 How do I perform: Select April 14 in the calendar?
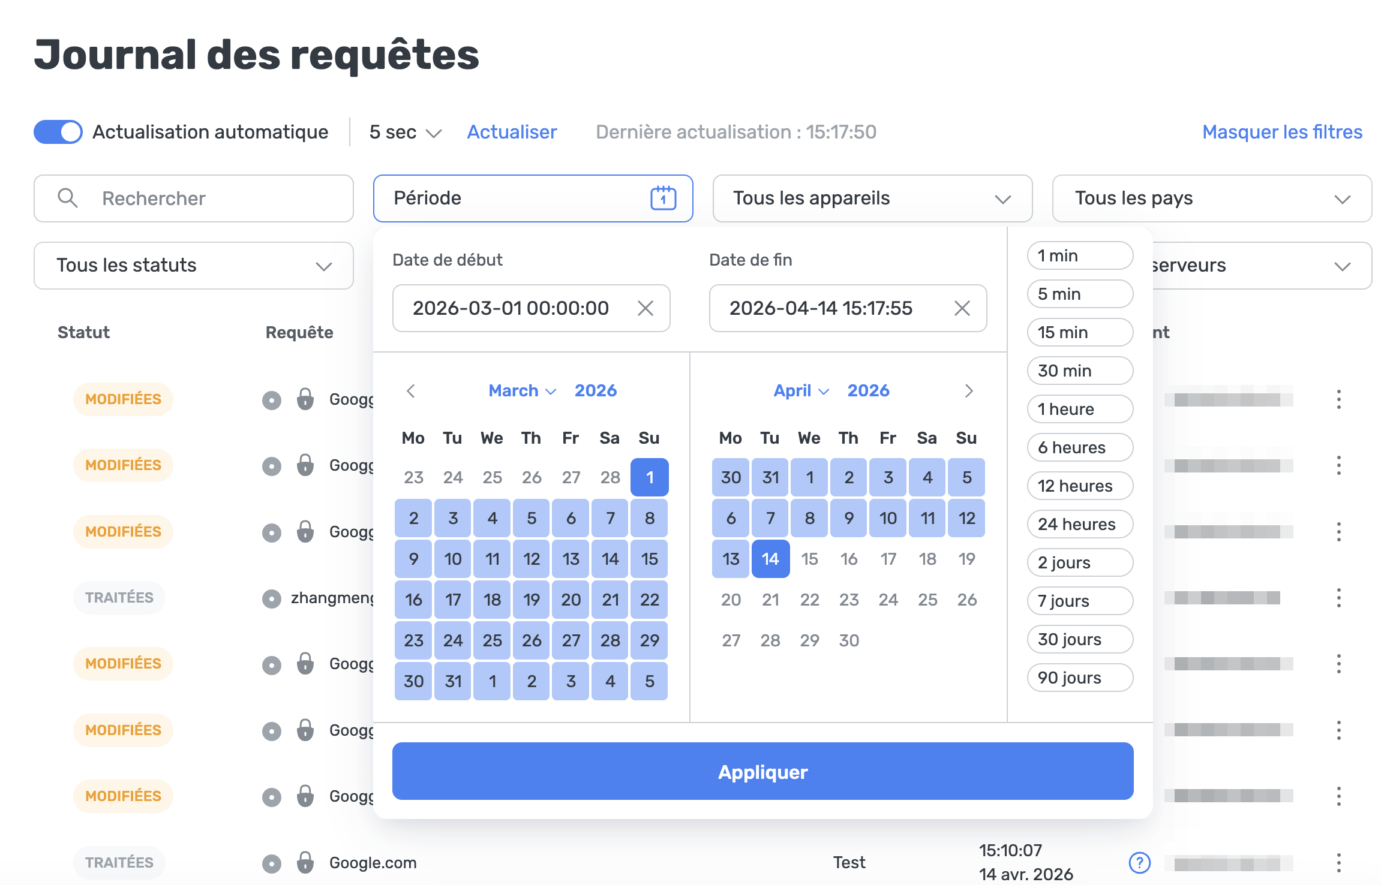[x=770, y=558]
